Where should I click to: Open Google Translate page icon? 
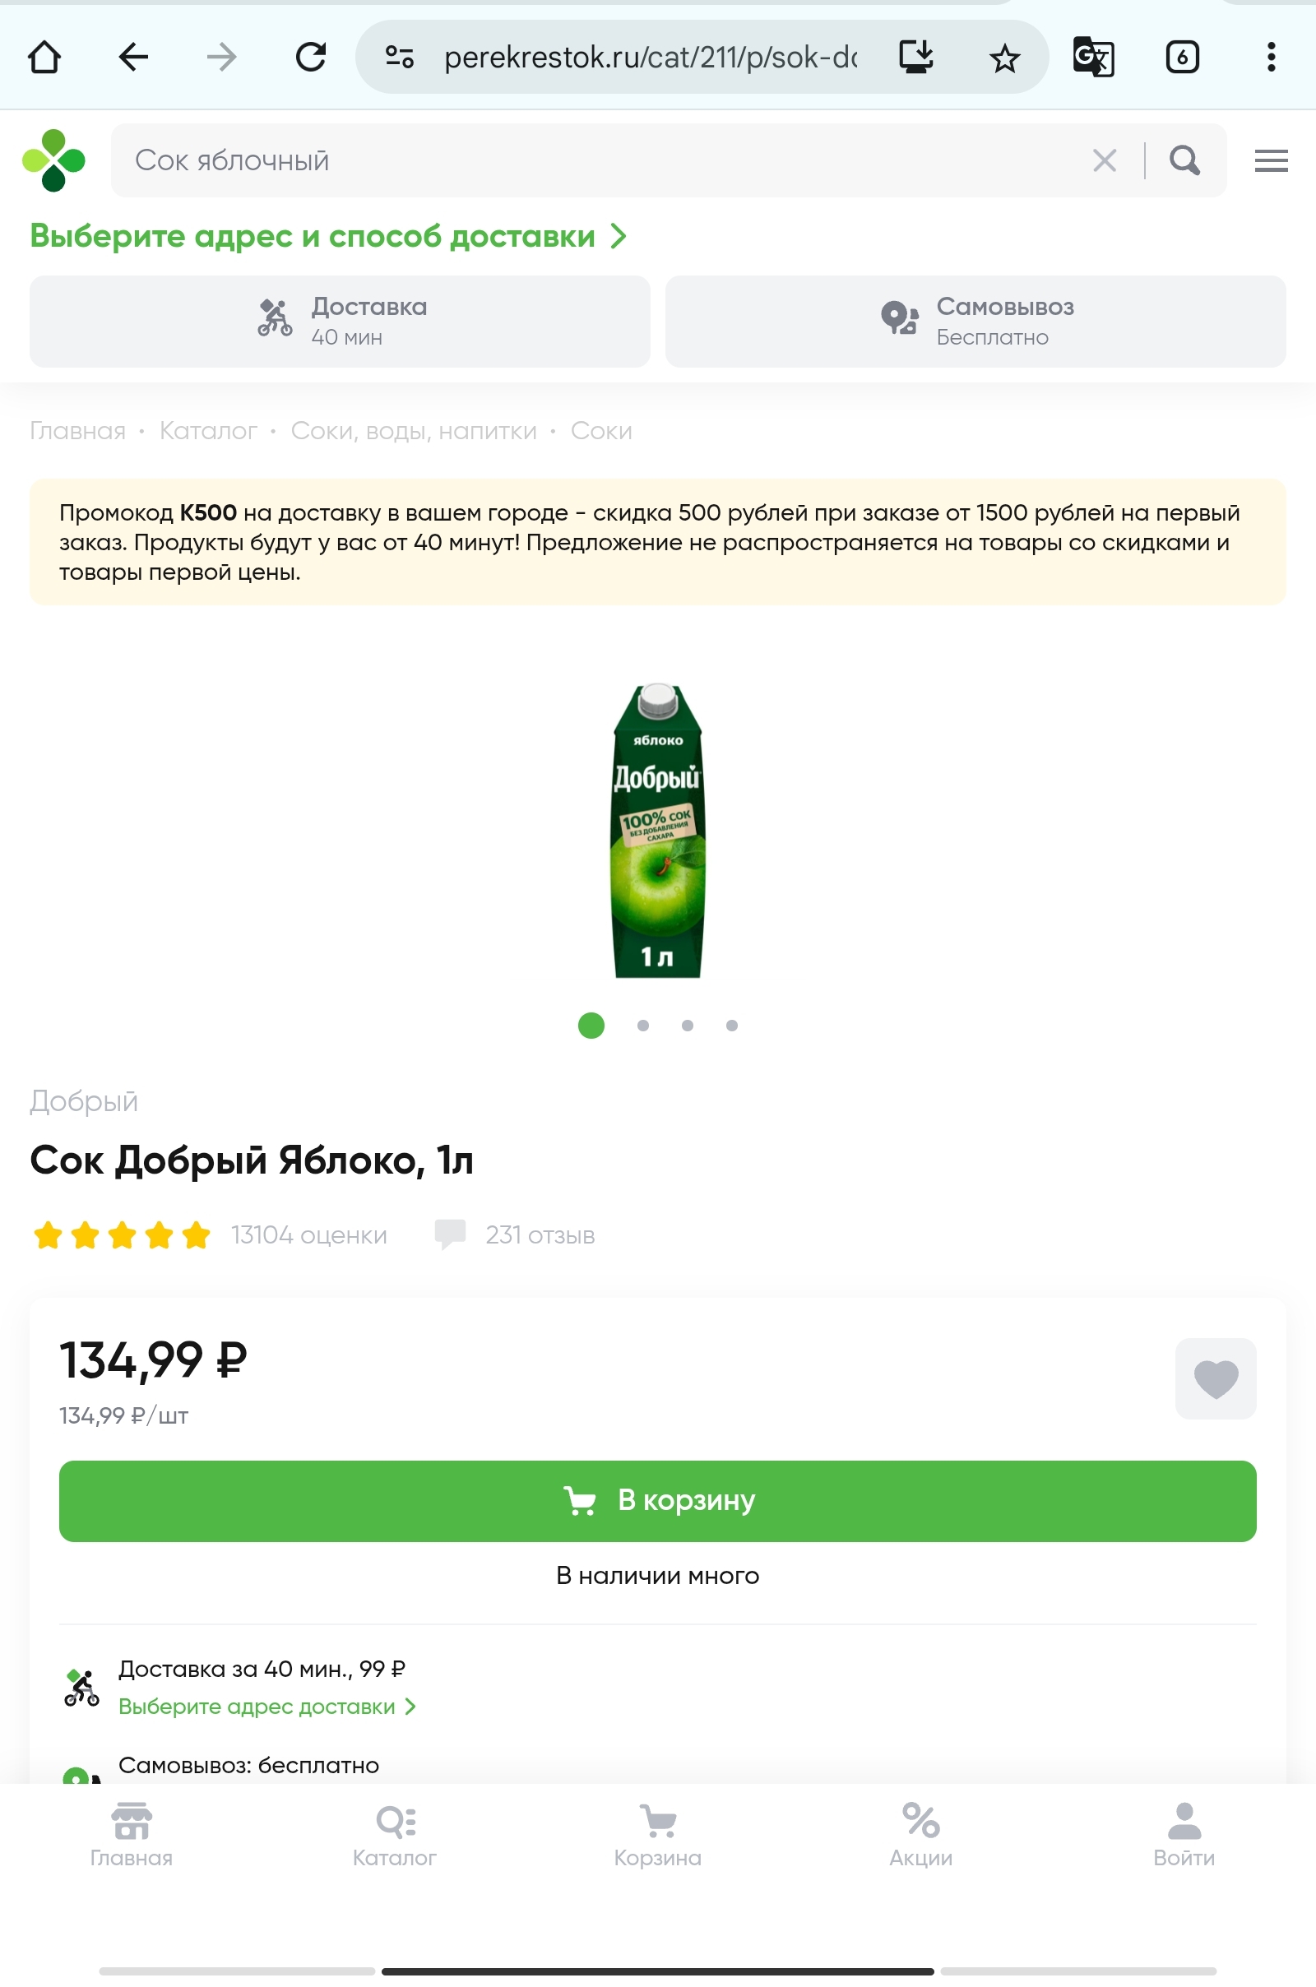click(x=1093, y=58)
